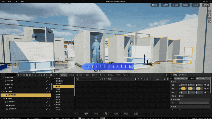Image resolution: width=212 pixels, height=119 pixels.
Task: Click the trash icon in the asset toolbar
Action: tap(135, 79)
